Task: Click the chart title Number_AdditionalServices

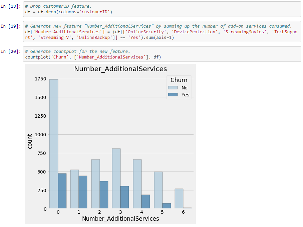Action: tap(120, 69)
